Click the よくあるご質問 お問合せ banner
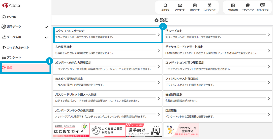The width and height of the screenshot is (273, 139). click(107, 130)
